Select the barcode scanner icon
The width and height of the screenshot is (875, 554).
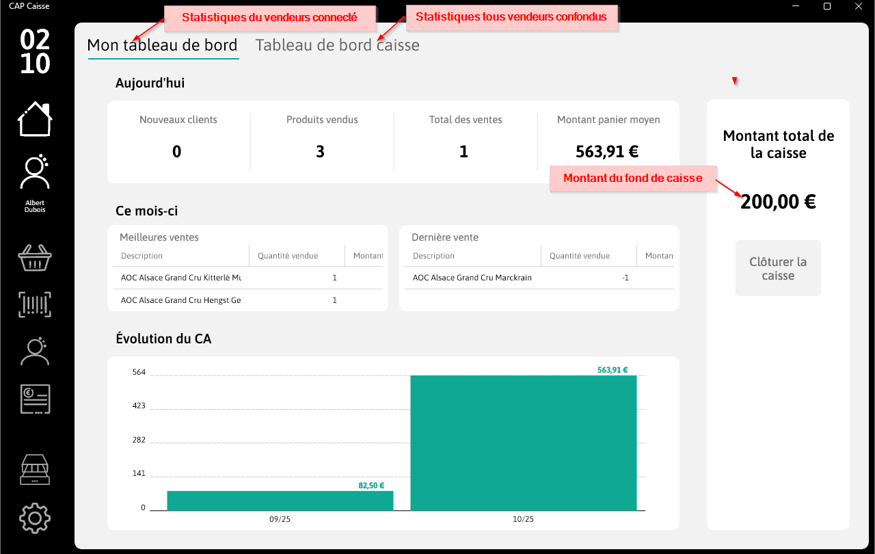(x=35, y=304)
